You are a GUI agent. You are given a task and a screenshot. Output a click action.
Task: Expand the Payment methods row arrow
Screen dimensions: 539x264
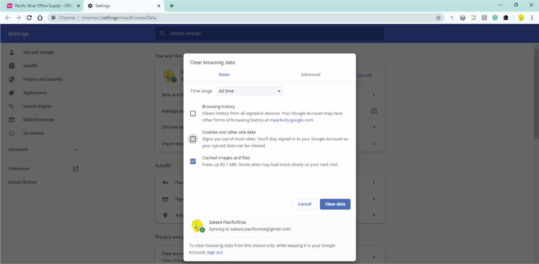tap(374, 199)
